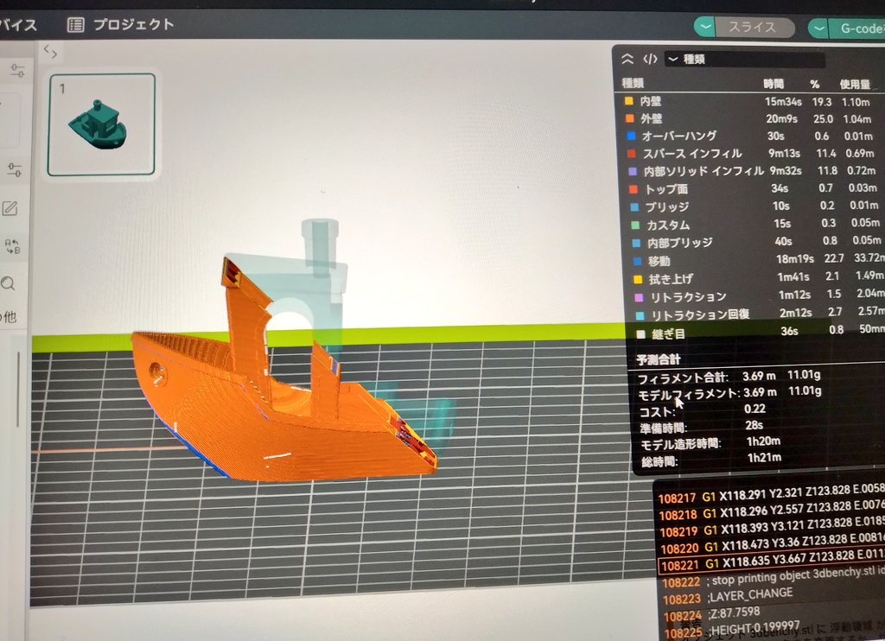Click the A/B compare icon in the left sidebar
The image size is (885, 641).
tap(12, 246)
